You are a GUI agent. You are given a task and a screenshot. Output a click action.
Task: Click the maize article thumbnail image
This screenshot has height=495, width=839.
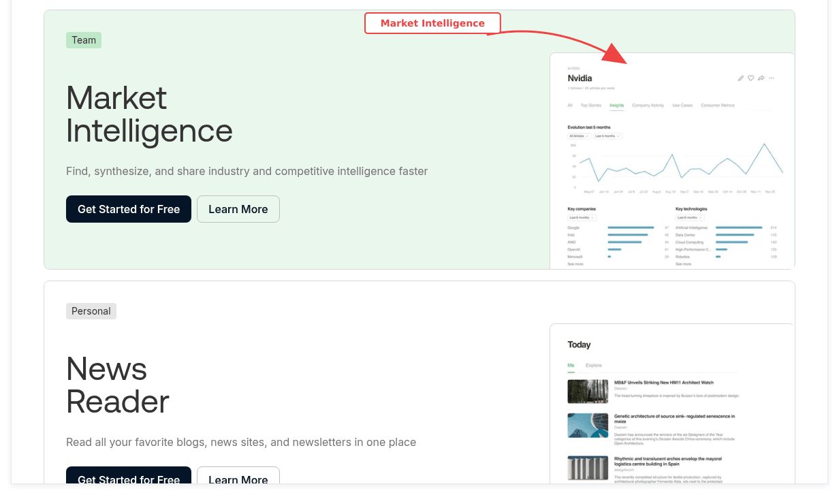(x=588, y=425)
